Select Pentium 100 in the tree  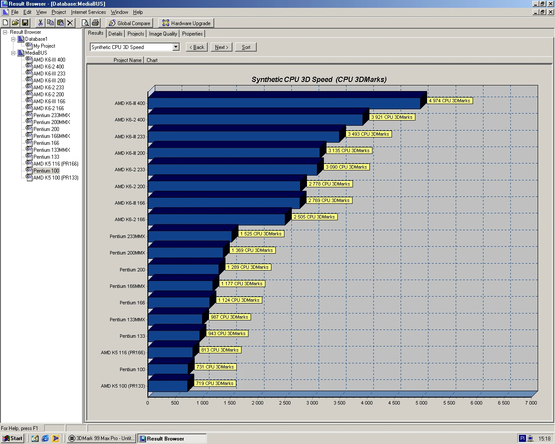pos(46,170)
